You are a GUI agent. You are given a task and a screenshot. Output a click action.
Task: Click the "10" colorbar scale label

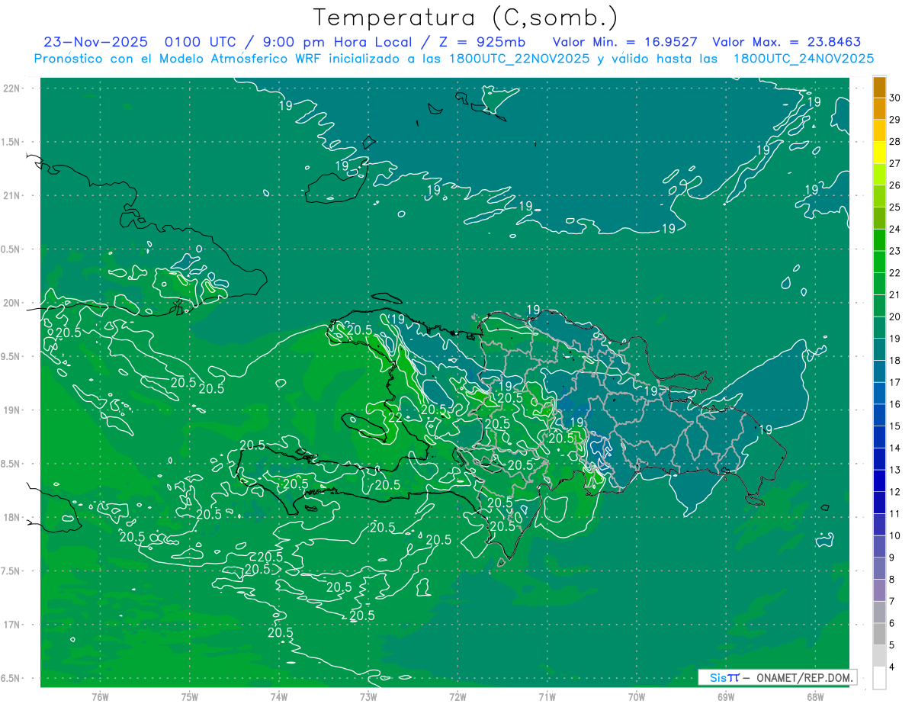point(895,535)
